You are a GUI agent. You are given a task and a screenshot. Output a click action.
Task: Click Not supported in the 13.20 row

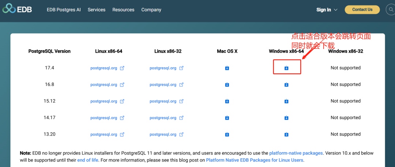click(x=346, y=134)
